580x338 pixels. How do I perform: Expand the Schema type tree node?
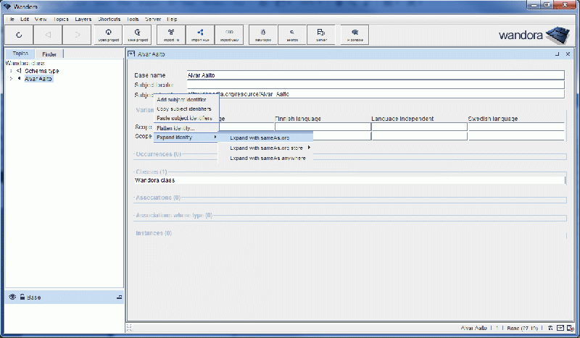tap(11, 71)
